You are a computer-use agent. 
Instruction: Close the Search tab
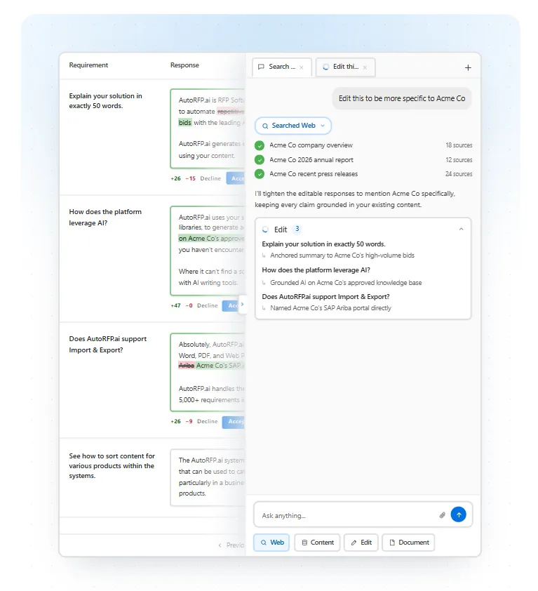tap(302, 67)
